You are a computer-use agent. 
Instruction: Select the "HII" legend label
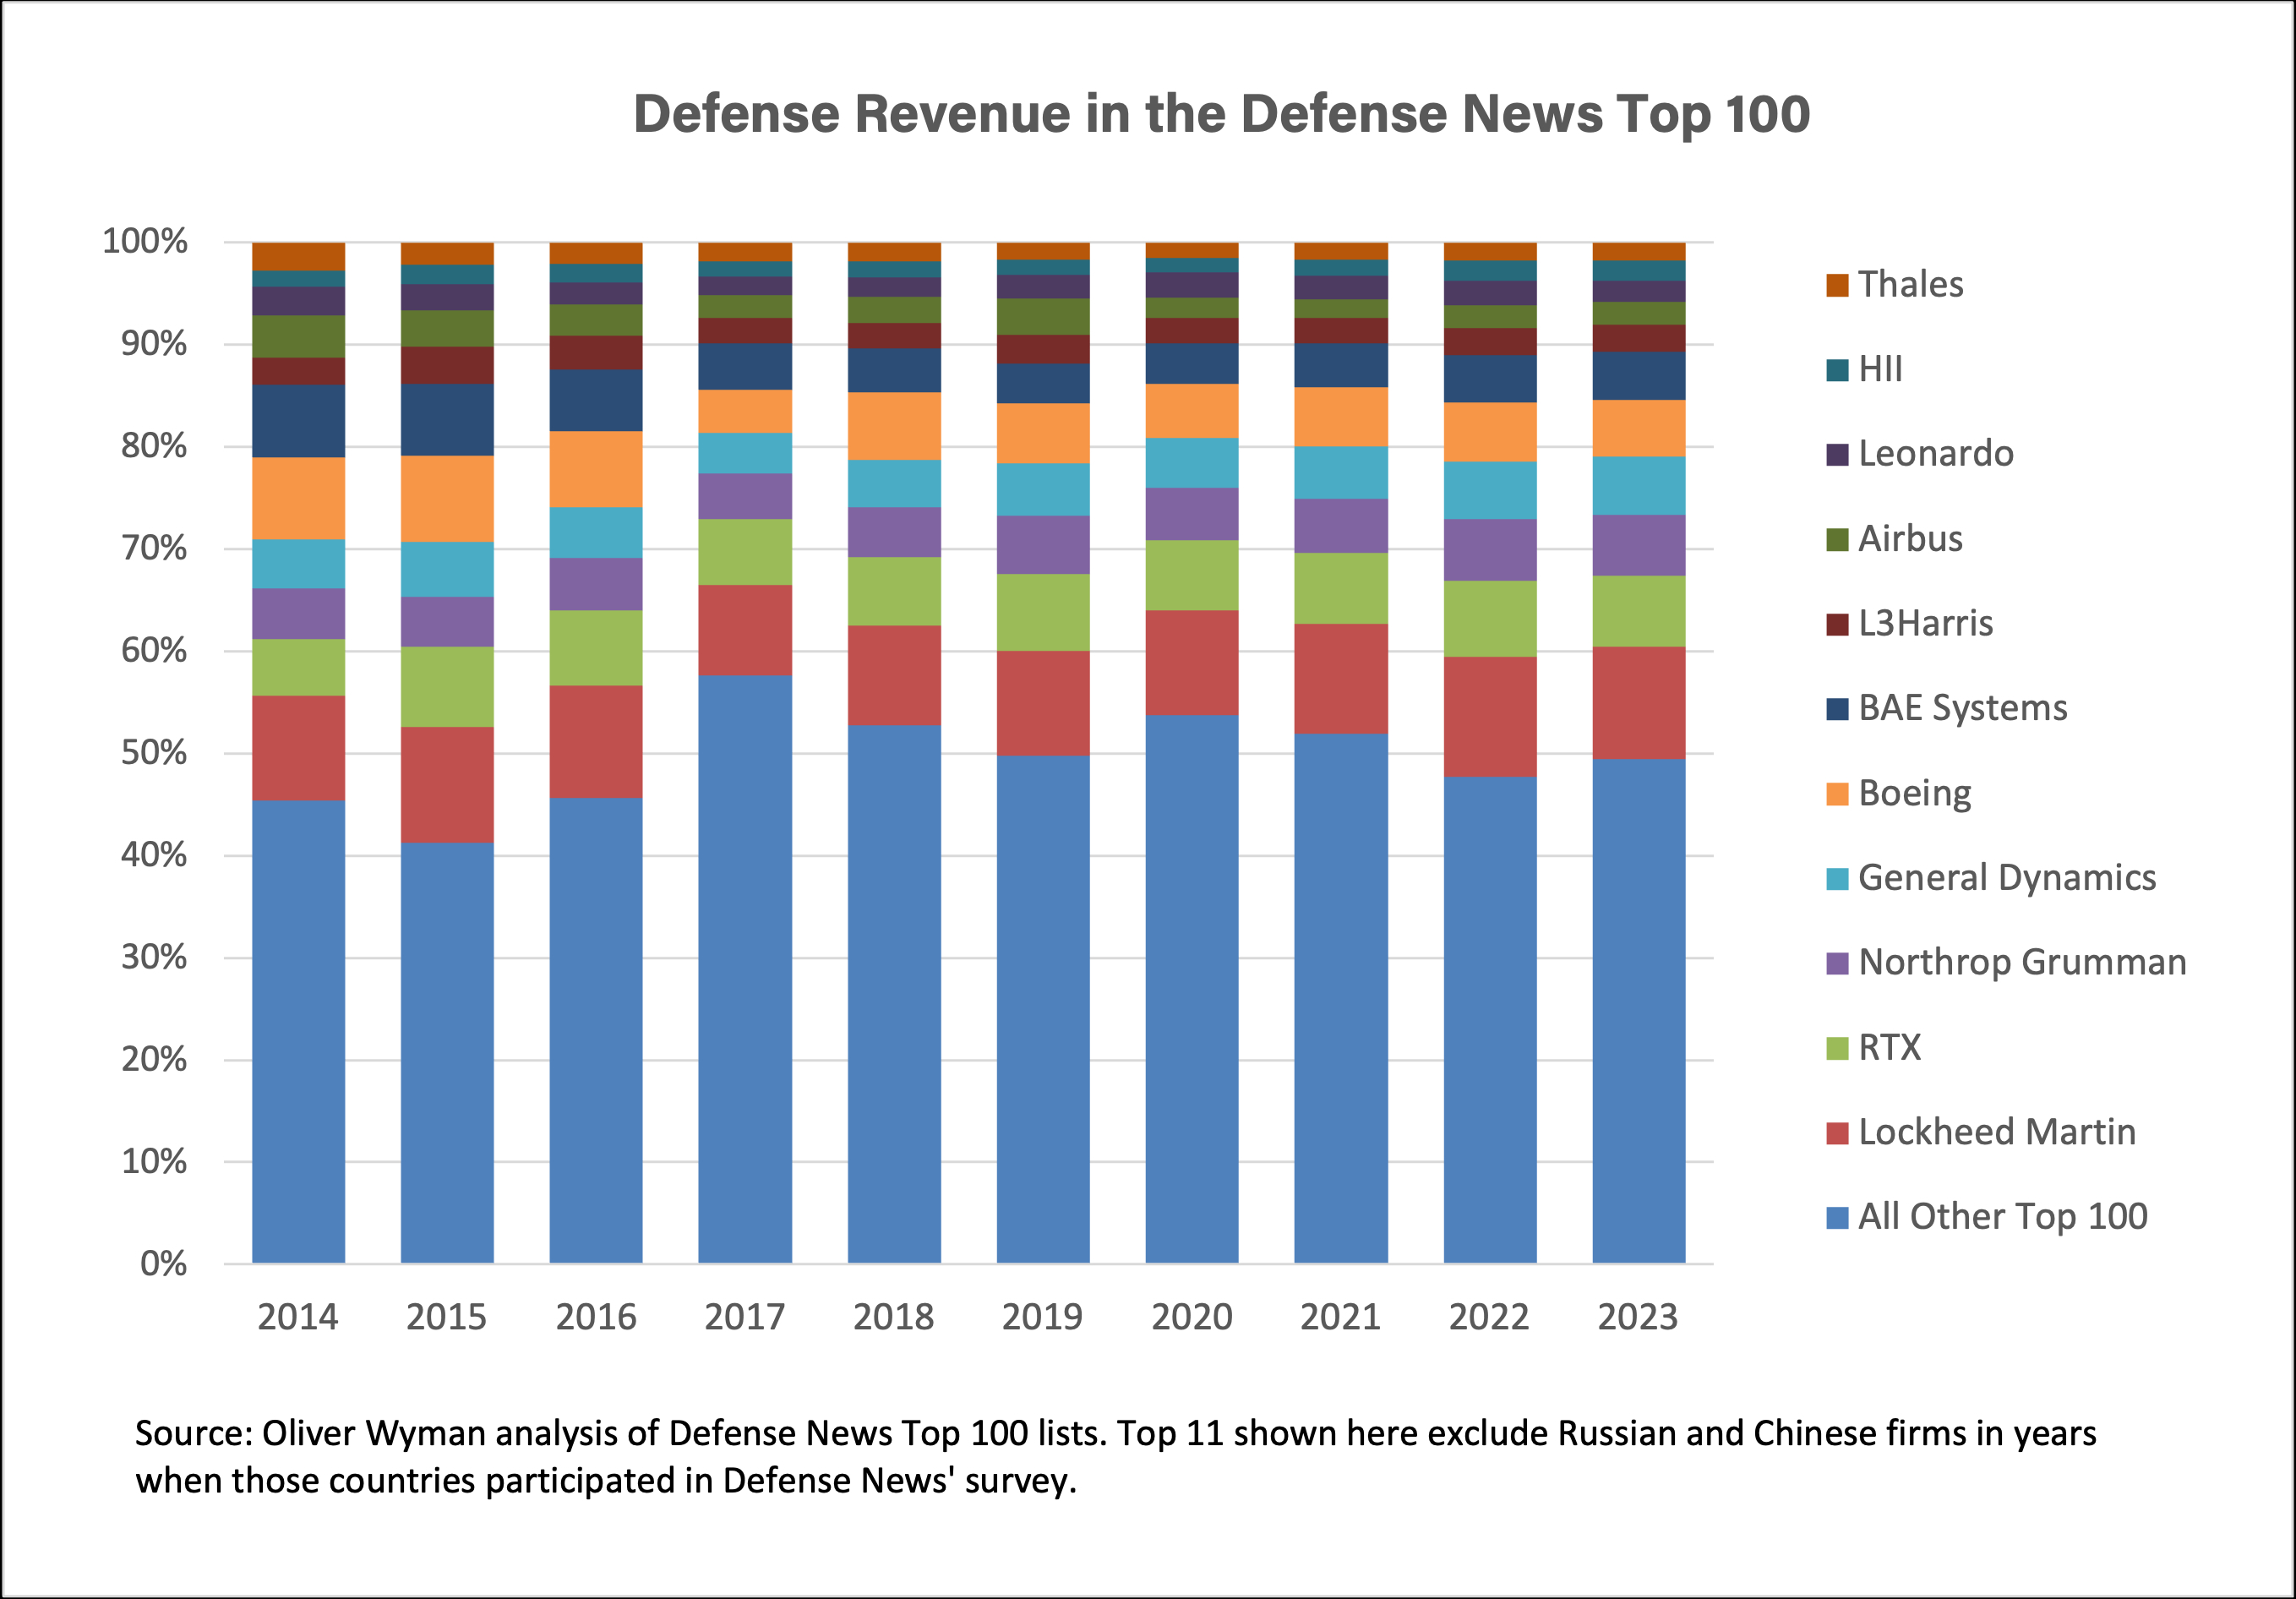tap(1880, 370)
